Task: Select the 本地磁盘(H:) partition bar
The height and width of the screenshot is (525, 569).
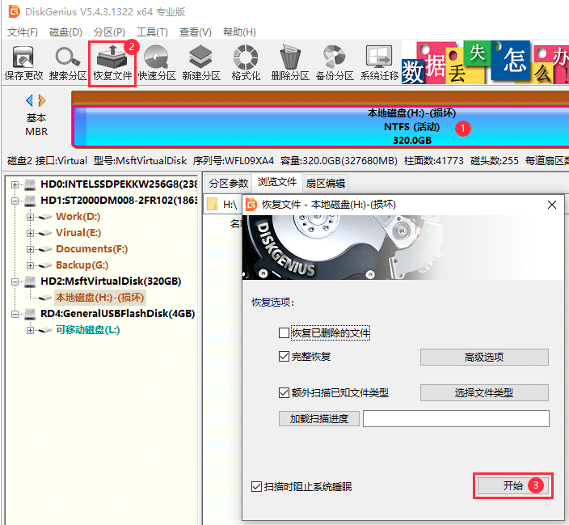Action: 321,126
